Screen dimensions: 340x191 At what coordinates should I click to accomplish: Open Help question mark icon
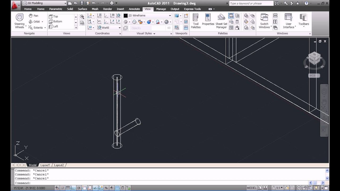click(x=306, y=3)
